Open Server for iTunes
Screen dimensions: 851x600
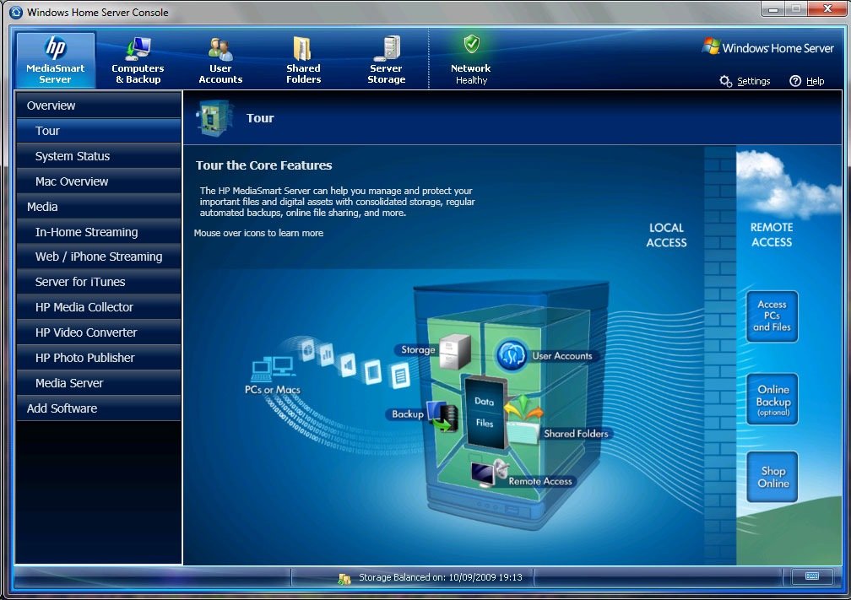pos(98,282)
